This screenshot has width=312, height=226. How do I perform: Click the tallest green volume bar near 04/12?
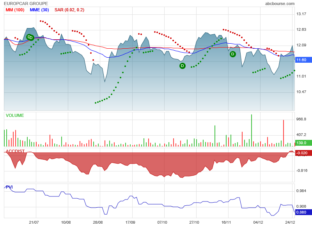252,131
